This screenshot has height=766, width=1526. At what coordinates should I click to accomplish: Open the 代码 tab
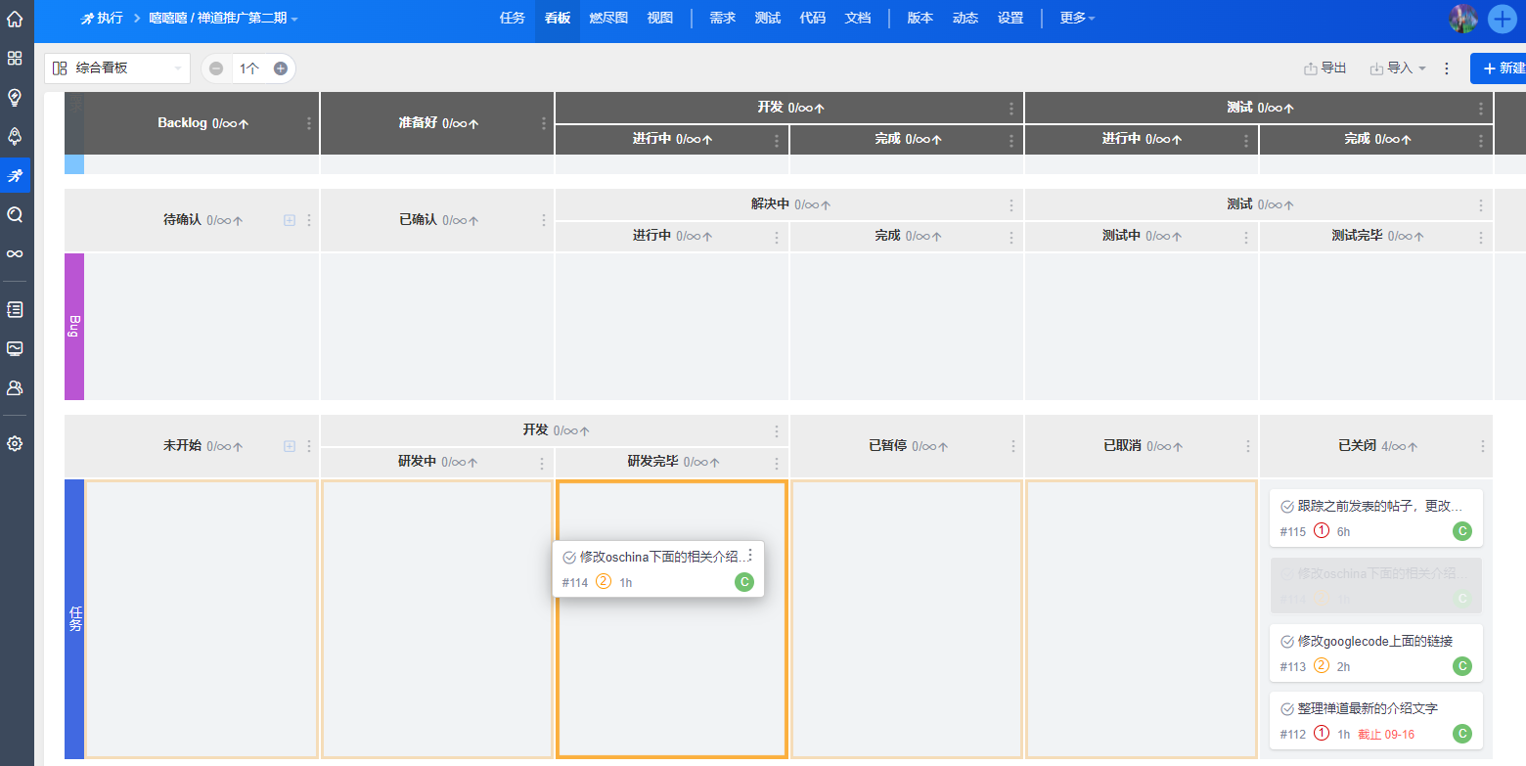(813, 19)
